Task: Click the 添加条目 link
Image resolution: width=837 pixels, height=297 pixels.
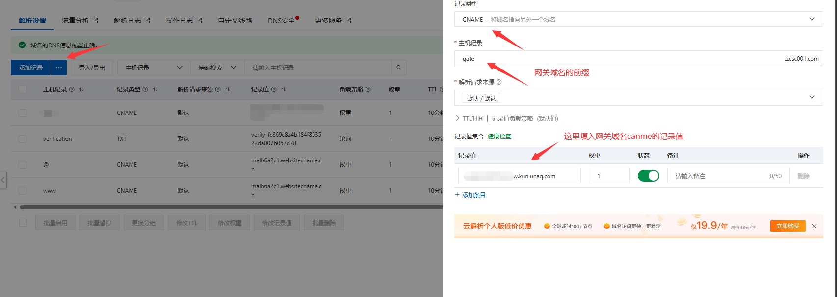Action: (470, 195)
